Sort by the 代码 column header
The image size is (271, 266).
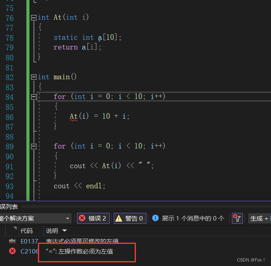[27, 231]
